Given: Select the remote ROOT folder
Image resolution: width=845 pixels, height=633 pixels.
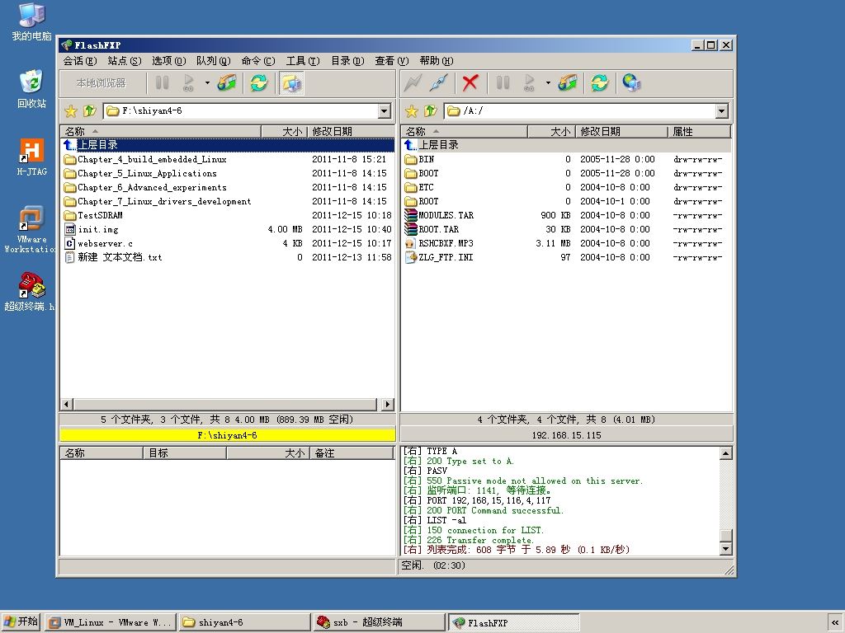Looking at the screenshot, I should (x=566, y=201).
